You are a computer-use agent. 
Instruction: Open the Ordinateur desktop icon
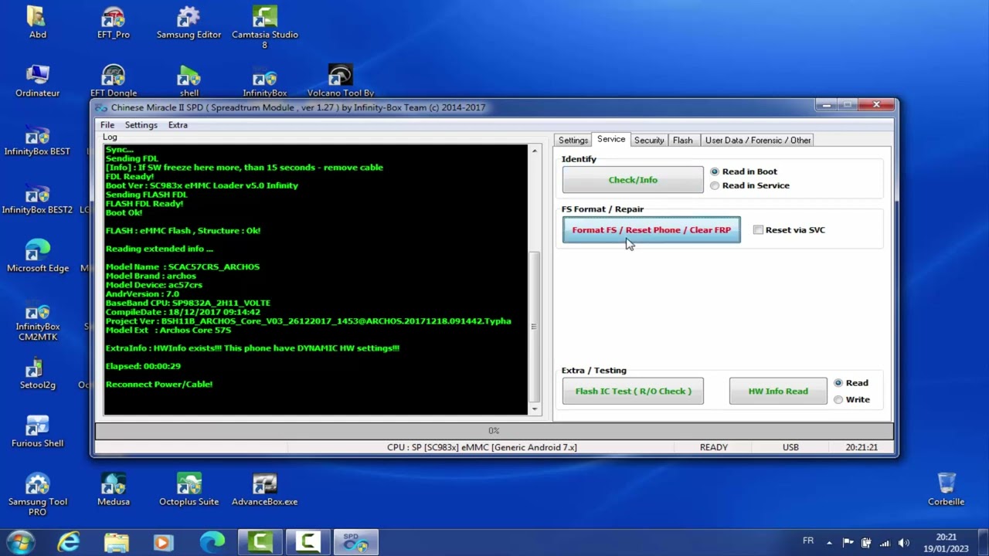(37, 80)
